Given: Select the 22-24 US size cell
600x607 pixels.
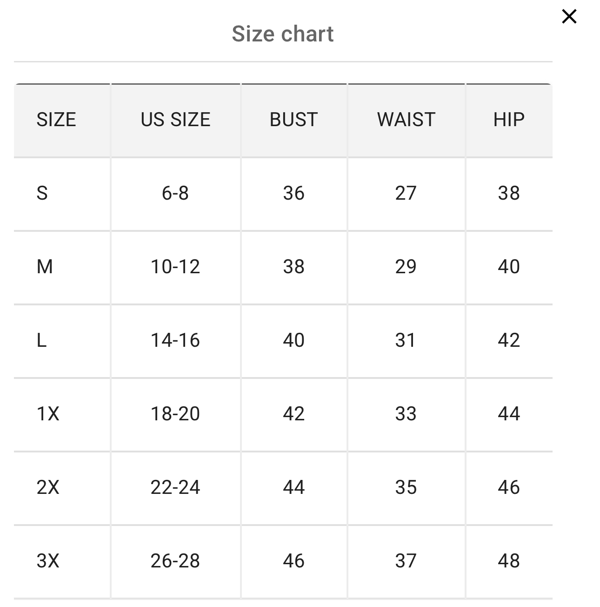Looking at the screenshot, I should pyautogui.click(x=175, y=487).
